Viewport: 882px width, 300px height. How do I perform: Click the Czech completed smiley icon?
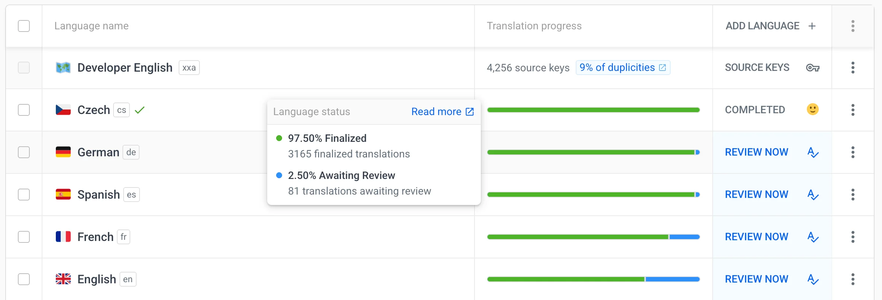812,110
